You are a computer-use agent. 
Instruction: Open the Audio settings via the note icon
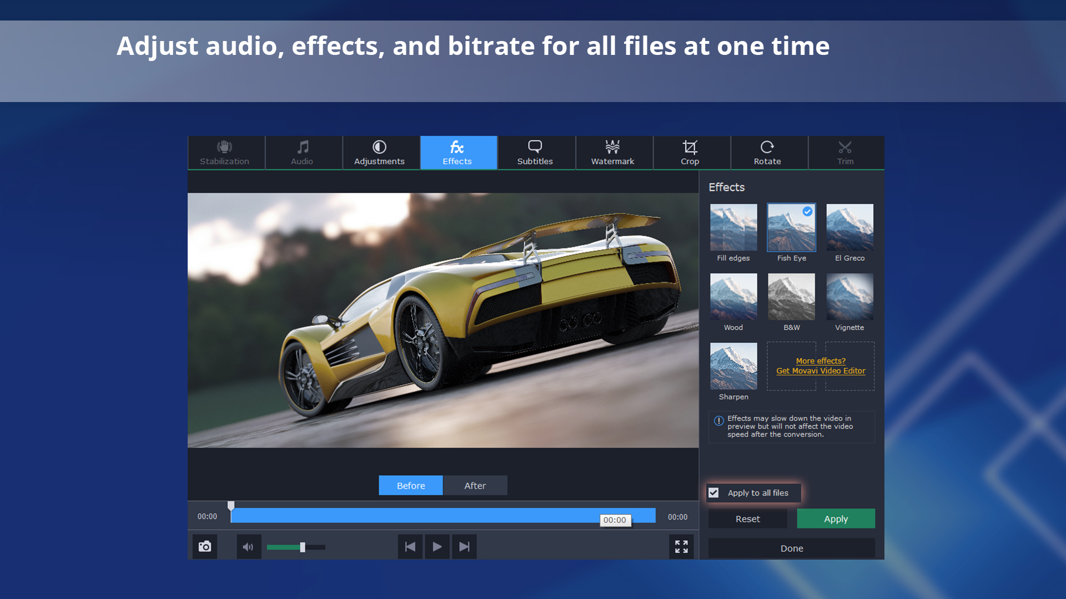[x=303, y=148]
